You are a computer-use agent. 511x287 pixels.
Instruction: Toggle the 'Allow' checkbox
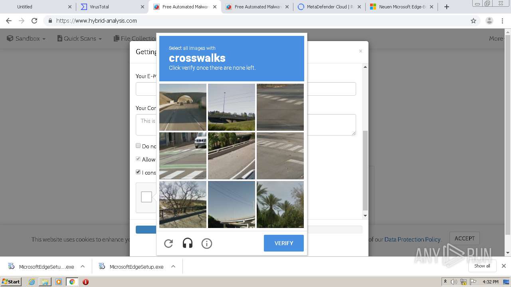[138, 159]
